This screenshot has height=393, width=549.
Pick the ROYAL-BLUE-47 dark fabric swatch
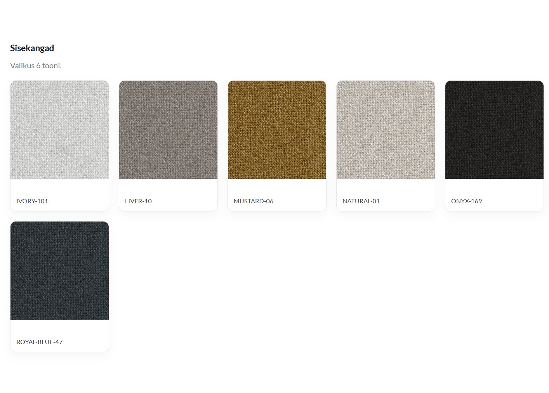(59, 270)
